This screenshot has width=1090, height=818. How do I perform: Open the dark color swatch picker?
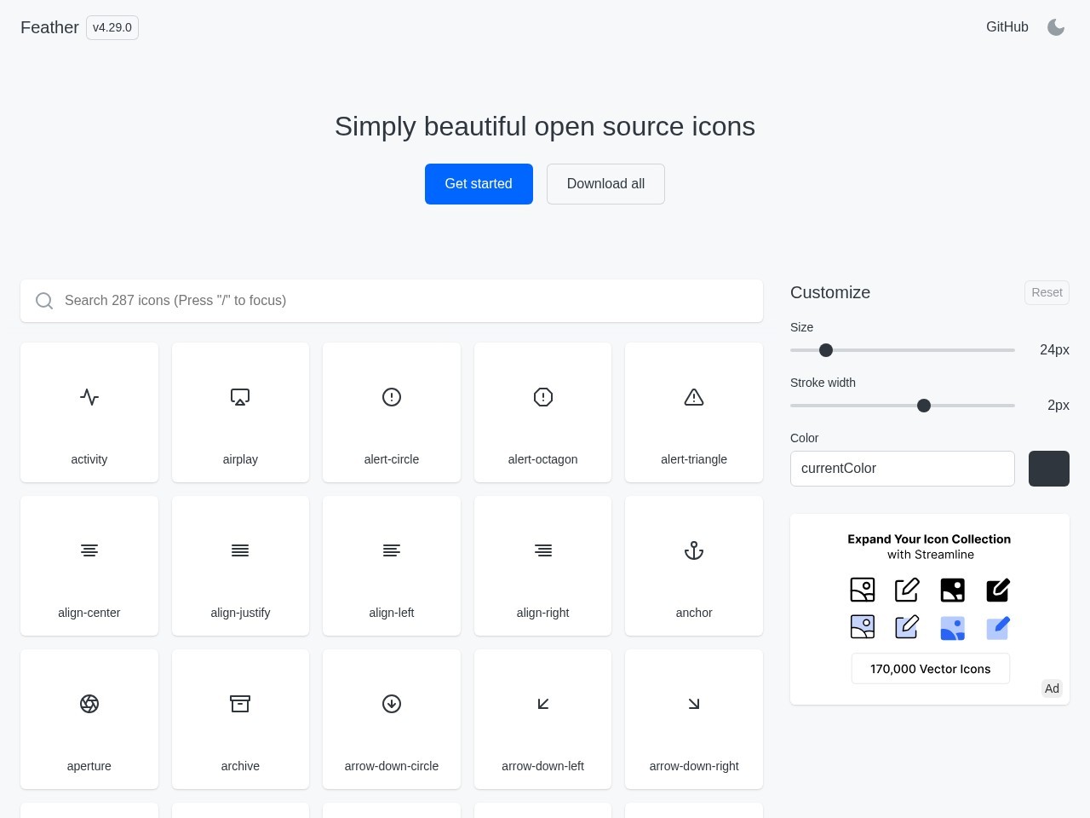pyautogui.click(x=1049, y=469)
